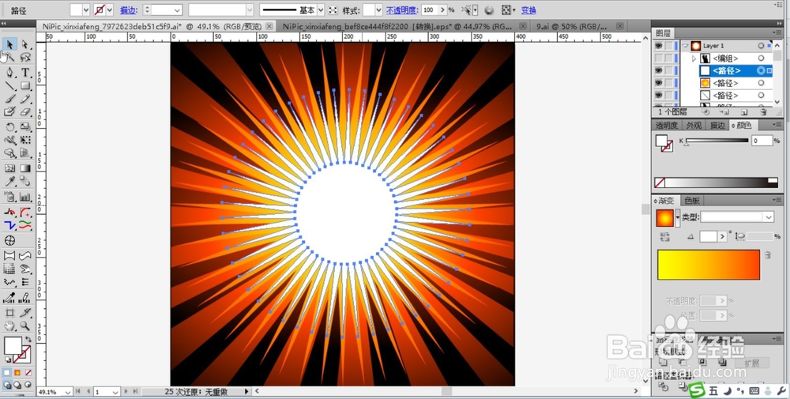Click status bar play arrow button
Viewport: 790px width, 399px height.
[x=246, y=391]
